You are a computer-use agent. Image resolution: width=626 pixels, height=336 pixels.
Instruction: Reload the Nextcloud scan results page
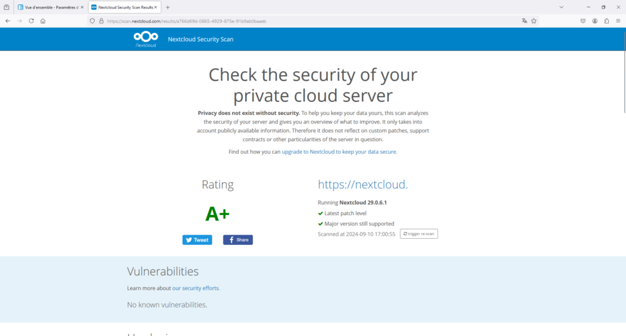pyautogui.click(x=31, y=21)
